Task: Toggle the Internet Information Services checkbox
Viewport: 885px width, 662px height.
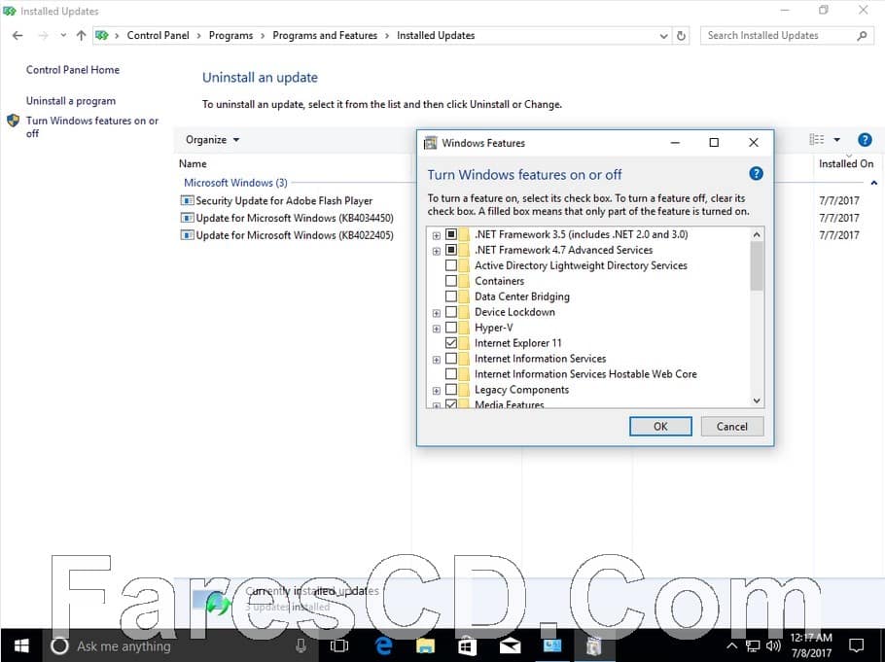Action: (451, 358)
